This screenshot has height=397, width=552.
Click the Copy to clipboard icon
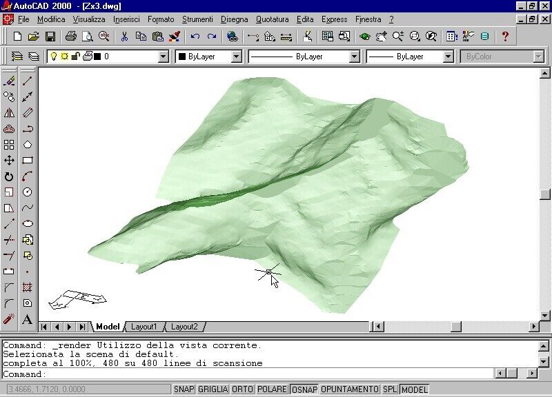(x=141, y=37)
